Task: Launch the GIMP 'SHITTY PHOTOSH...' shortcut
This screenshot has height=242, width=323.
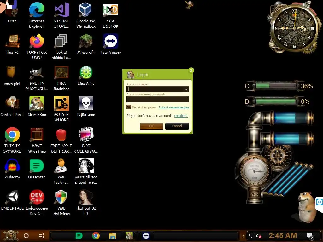Action: 37,78
